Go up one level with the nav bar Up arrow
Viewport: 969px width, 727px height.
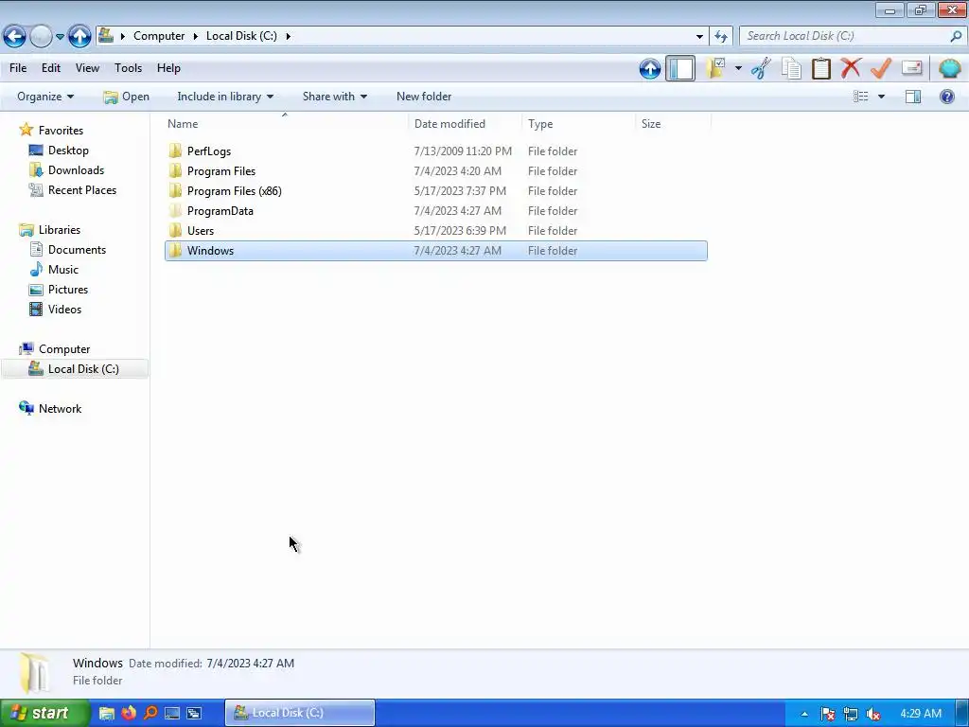tap(79, 37)
